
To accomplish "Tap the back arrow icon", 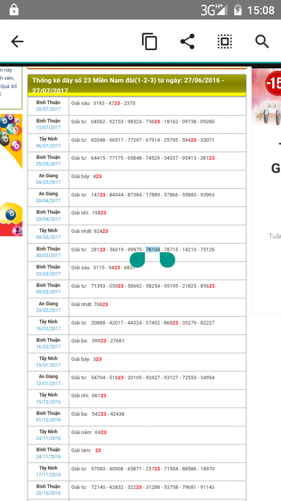I will [17, 42].
